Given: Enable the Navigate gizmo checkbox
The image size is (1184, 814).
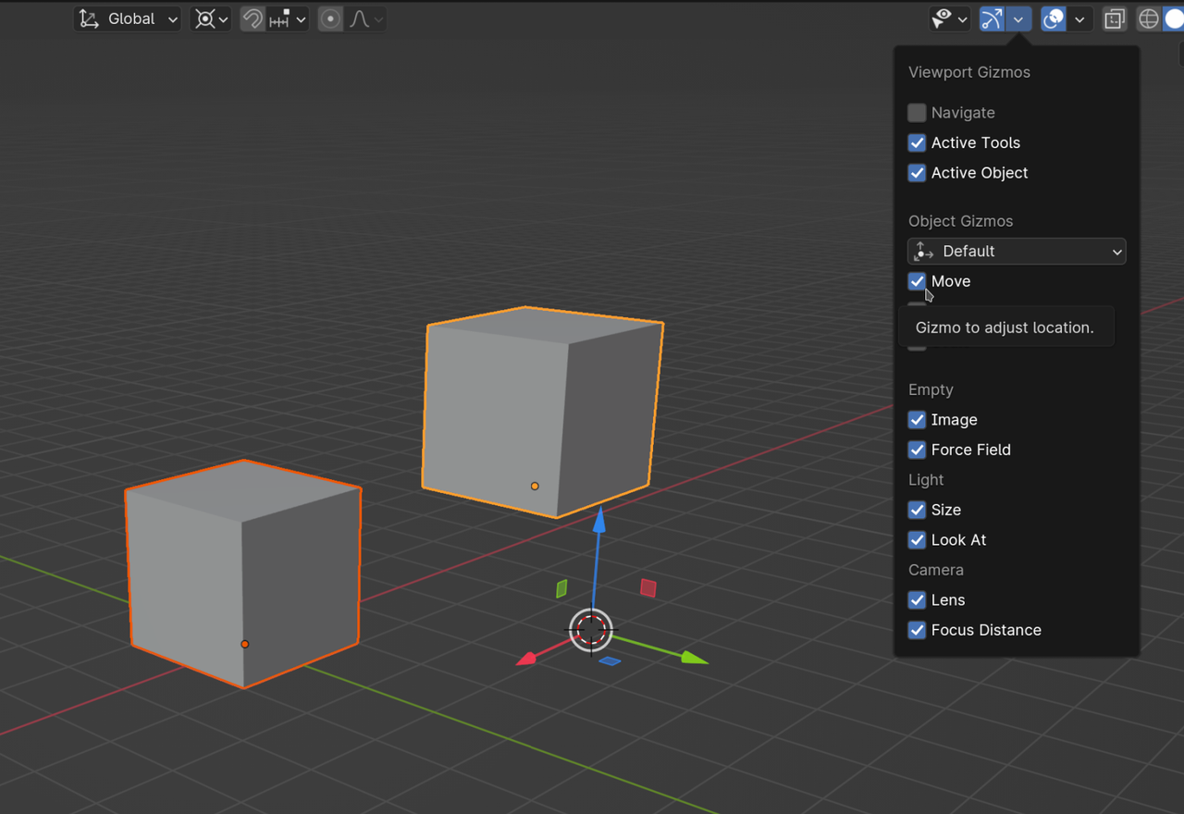Looking at the screenshot, I should 917,113.
